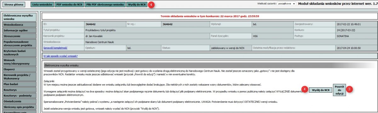Select Konkurs value 24 (2017-03-22)
The width and height of the screenshot is (378, 113).
(x=346, y=30)
